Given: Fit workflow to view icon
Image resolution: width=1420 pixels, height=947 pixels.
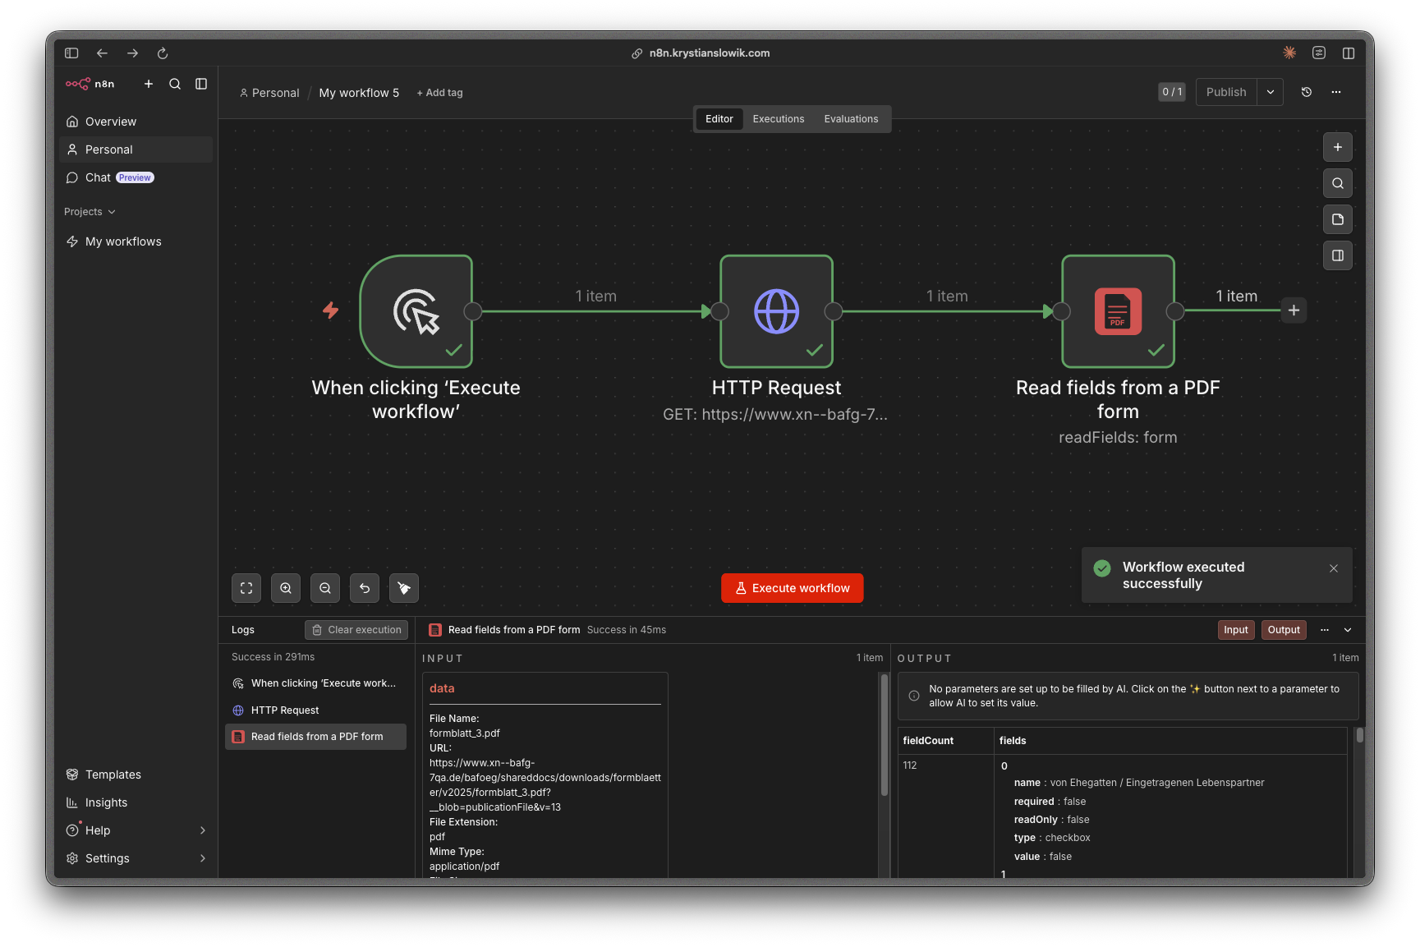Looking at the screenshot, I should (246, 588).
